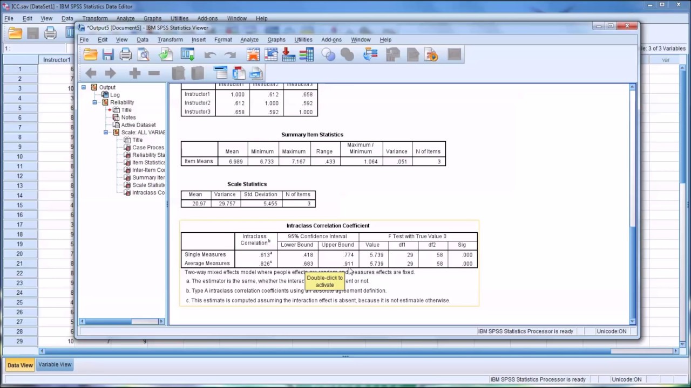The image size is (691, 388).
Task: Switch to Data View tab
Action: point(20,365)
